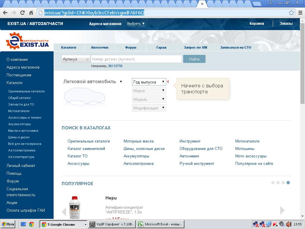The width and height of the screenshot is (305, 229).
Task: Open "Акции" in the sidebar
Action: pos(12,202)
